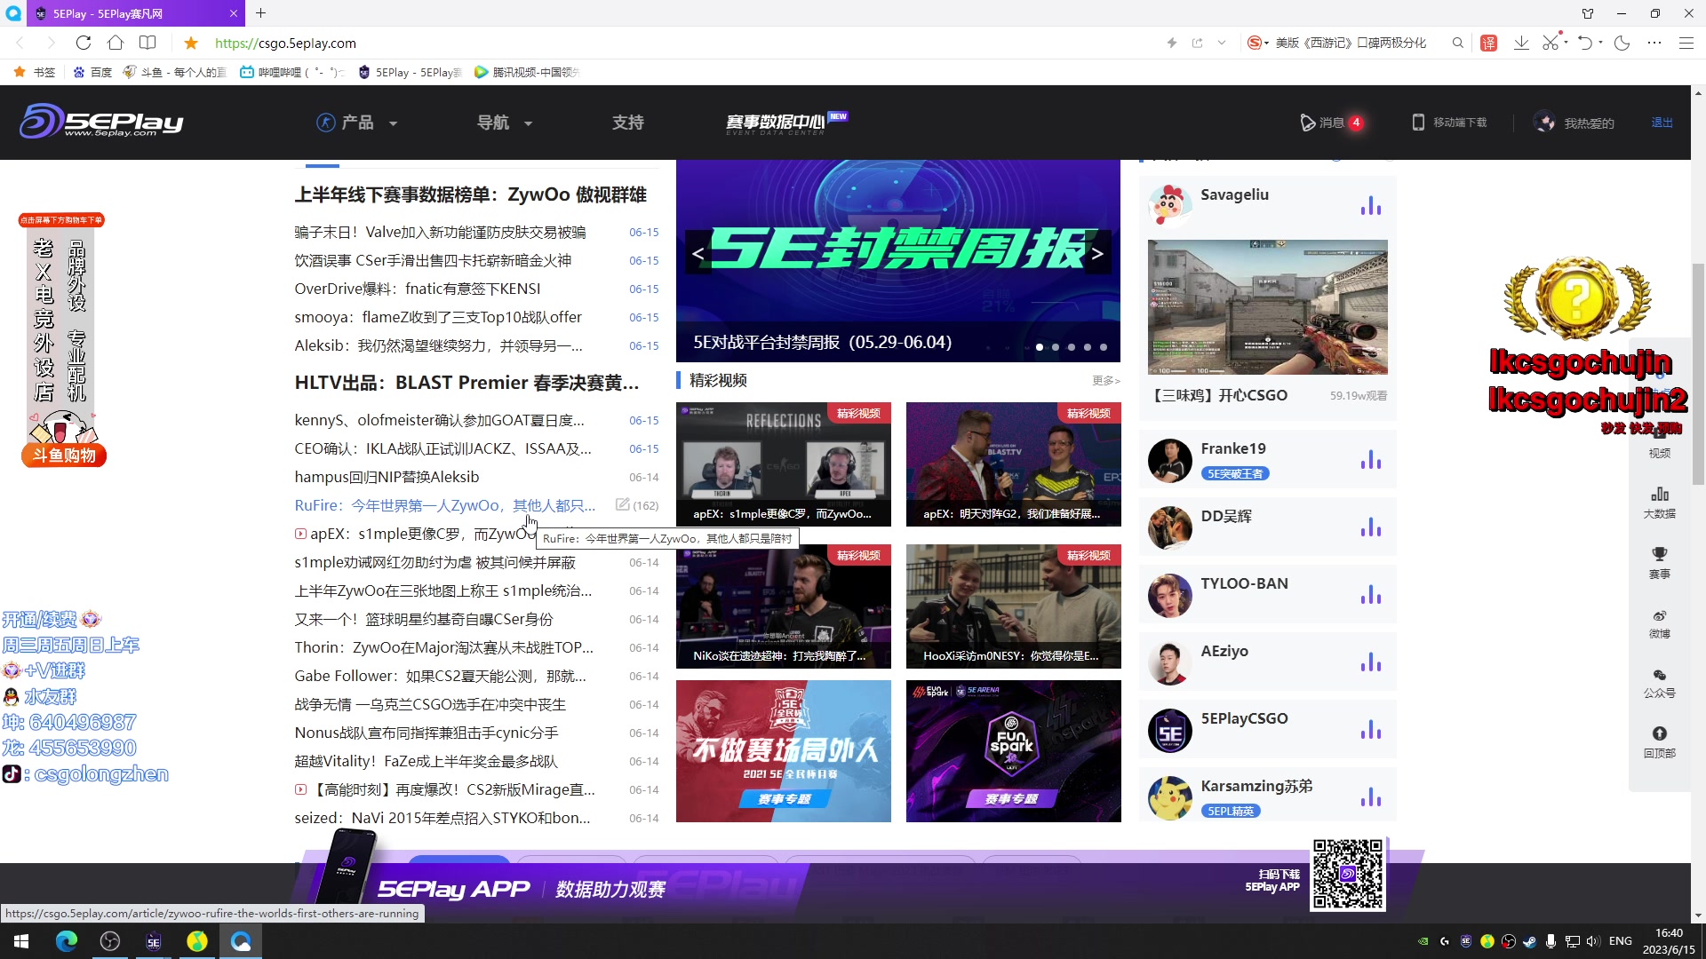This screenshot has height=959, width=1706.
Task: Open the 不做赛场局外人 event banner
Action: (783, 750)
